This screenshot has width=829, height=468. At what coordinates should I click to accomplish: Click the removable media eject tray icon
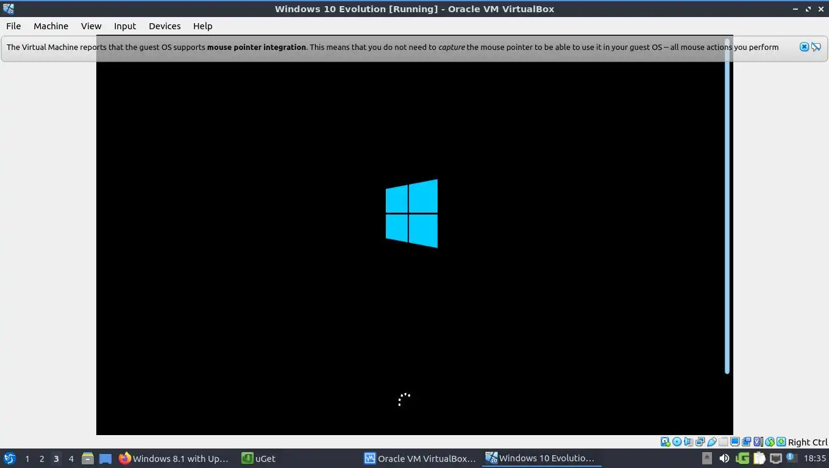[x=707, y=458]
